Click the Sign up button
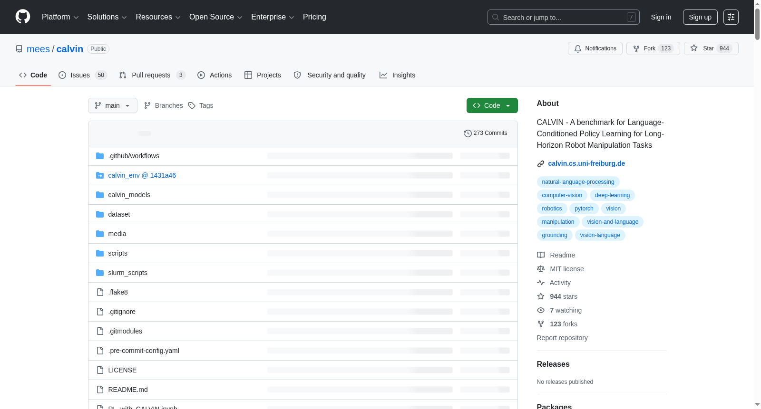 (x=700, y=17)
